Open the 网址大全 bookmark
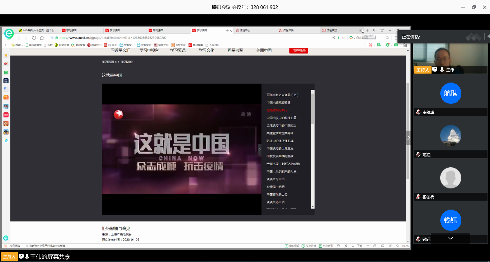This screenshot has width=490, height=262. (x=62, y=45)
